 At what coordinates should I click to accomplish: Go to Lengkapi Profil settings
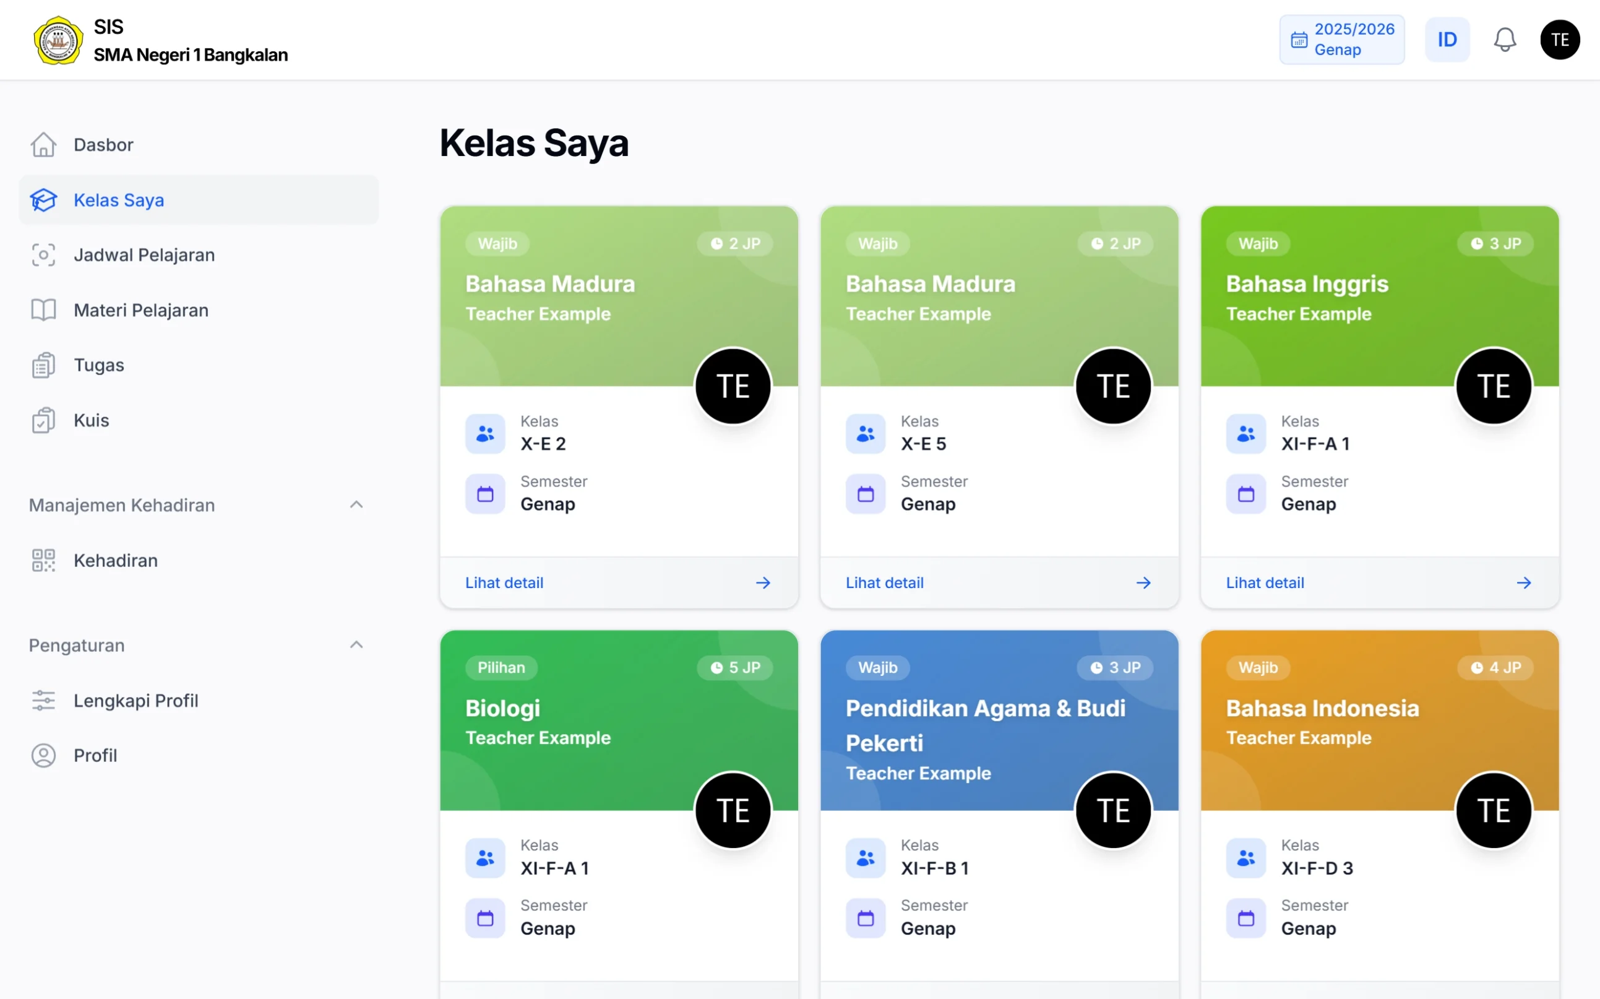[x=135, y=701]
